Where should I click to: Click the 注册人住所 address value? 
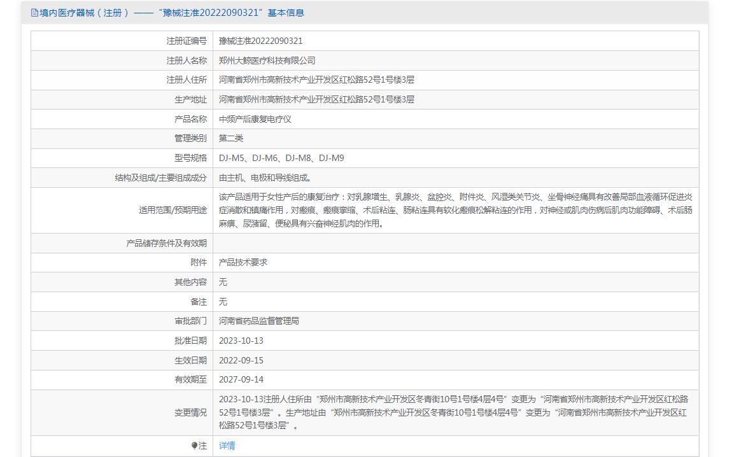(316, 80)
